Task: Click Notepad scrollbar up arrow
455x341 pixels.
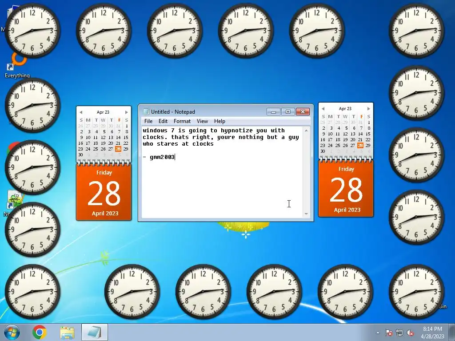Action: coord(306,131)
